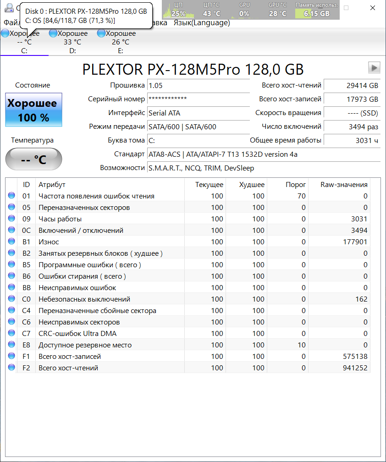Click status icon of Неисправимых ошибок row
Screen dimensions: 386x462
(11, 287)
